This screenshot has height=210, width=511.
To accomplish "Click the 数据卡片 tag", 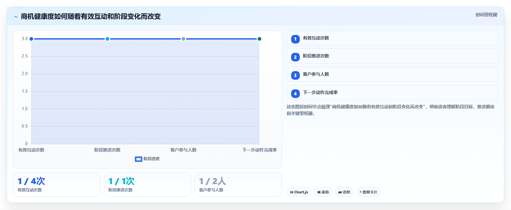I will click(x=368, y=192).
